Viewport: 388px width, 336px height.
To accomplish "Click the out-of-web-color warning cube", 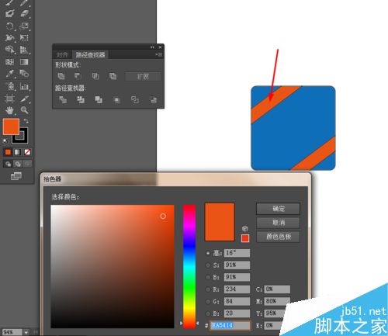I will pos(245,228).
